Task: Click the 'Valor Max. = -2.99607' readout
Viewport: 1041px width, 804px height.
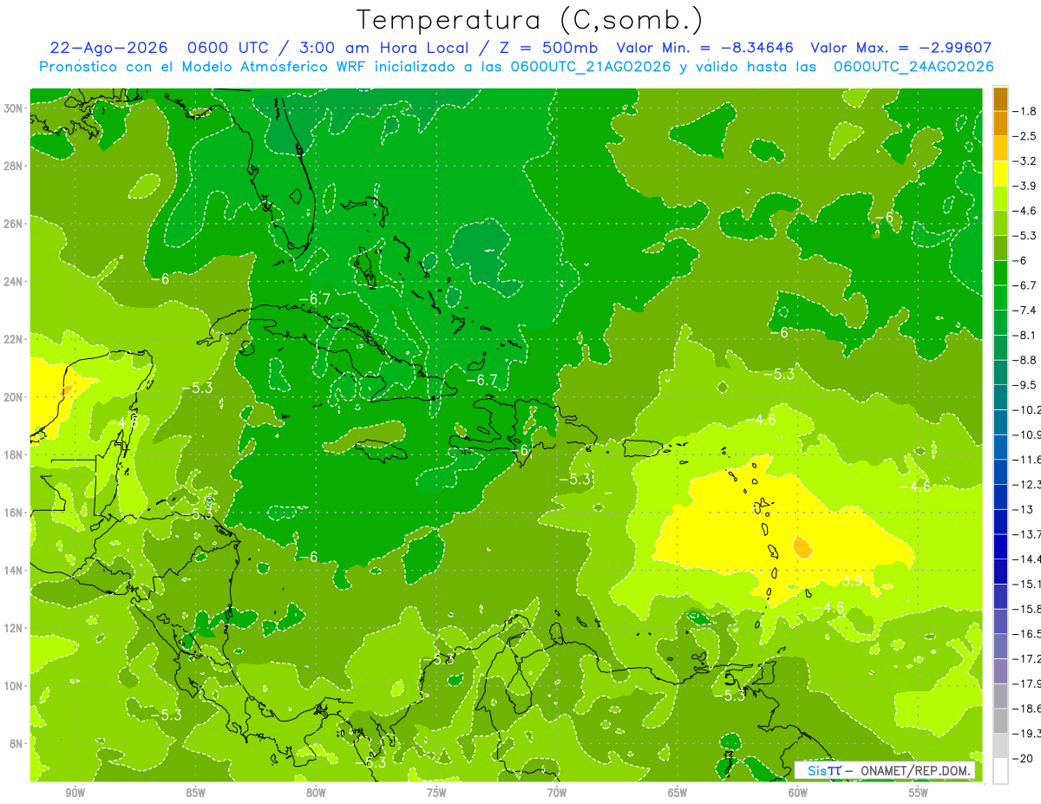Action: 900,48
